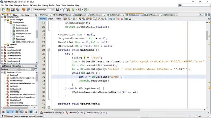Click the editor horizontal scrollbar thumb
The width and height of the screenshot is (211, 118).
click(97, 110)
